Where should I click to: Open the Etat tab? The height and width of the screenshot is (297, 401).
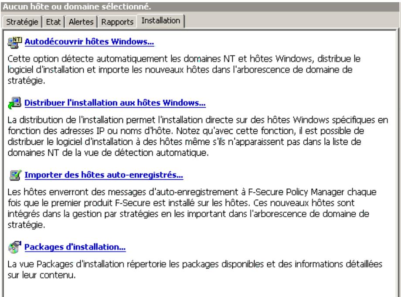coord(53,22)
